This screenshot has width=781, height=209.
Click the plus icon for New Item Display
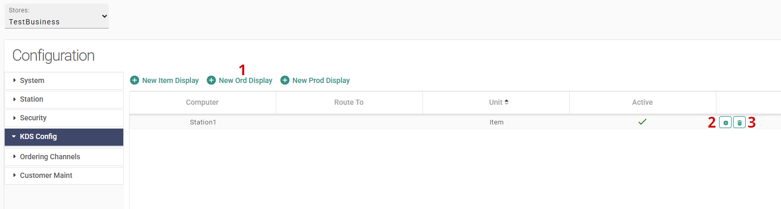click(x=134, y=80)
